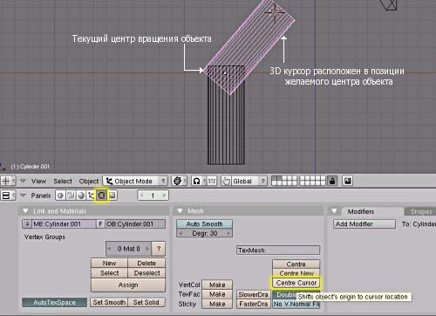
Task: Collapse the Link and Materials panel
Action: [x=25, y=211]
